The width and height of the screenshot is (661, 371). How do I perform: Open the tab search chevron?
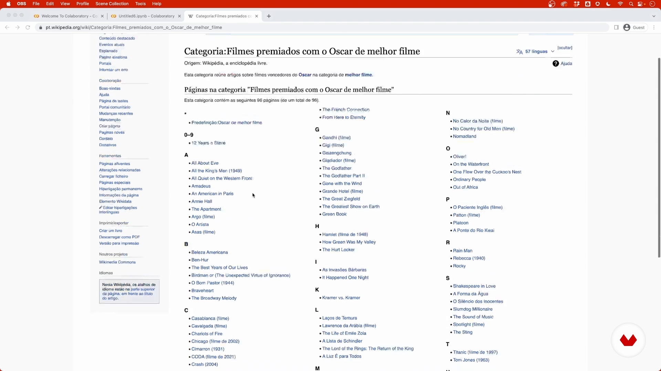[x=654, y=16]
